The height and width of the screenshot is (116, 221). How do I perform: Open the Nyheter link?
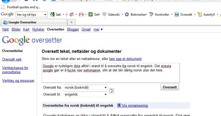(38, 29)
